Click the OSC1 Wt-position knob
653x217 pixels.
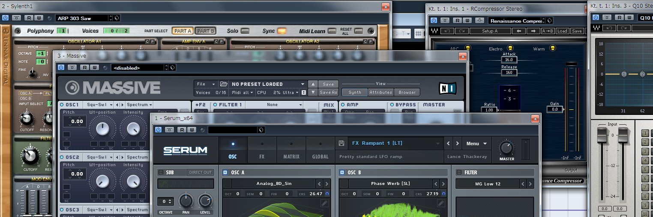click(x=102, y=129)
